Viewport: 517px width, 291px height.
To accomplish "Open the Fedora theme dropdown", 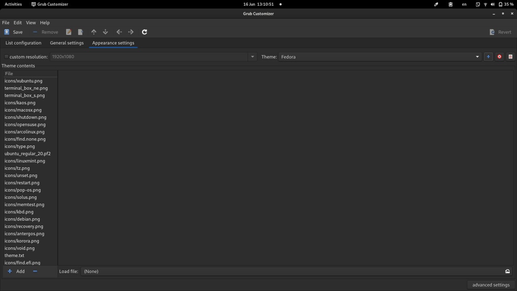I will [380, 57].
